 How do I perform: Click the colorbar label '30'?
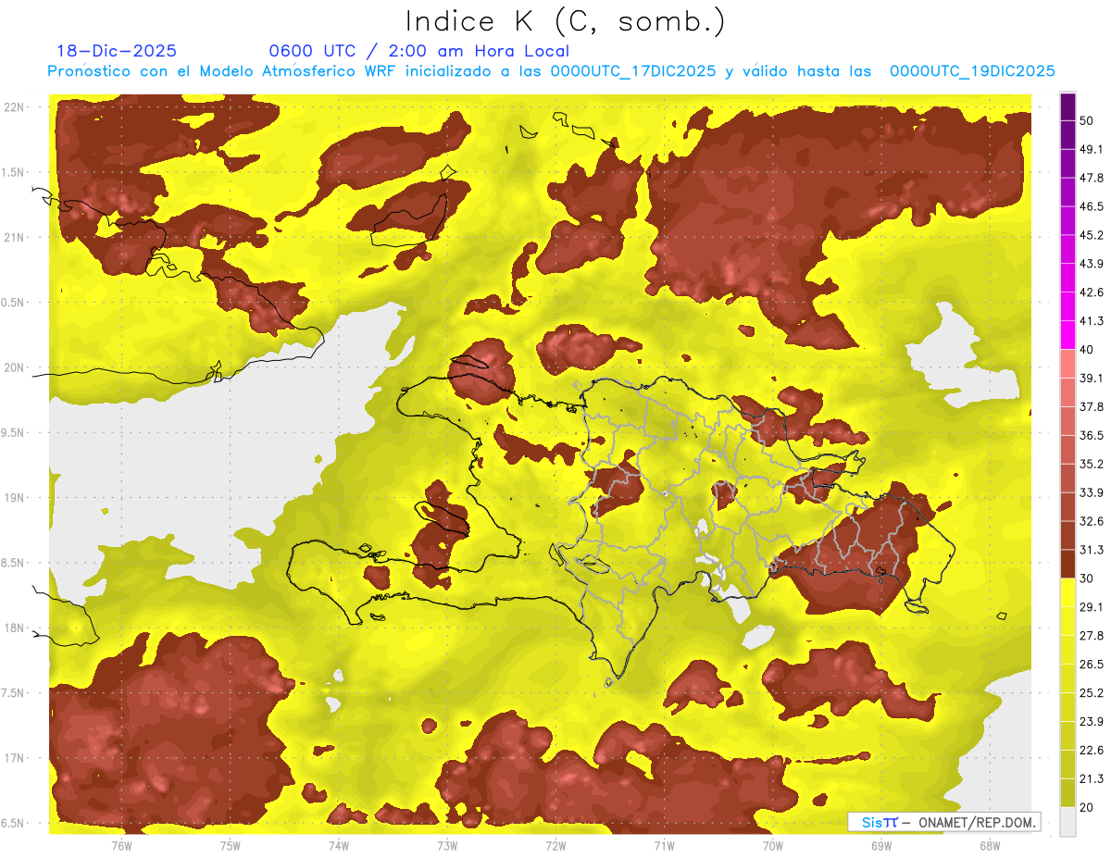pos(1086,578)
